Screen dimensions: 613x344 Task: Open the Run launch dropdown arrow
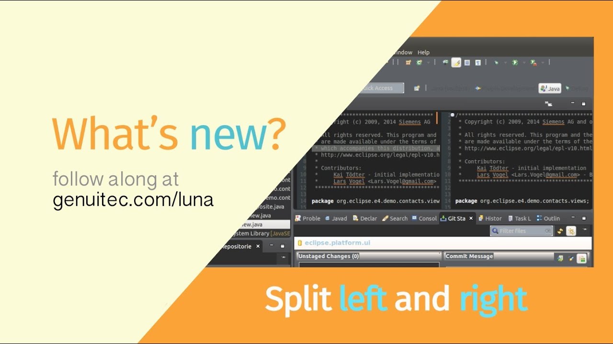[x=523, y=63]
